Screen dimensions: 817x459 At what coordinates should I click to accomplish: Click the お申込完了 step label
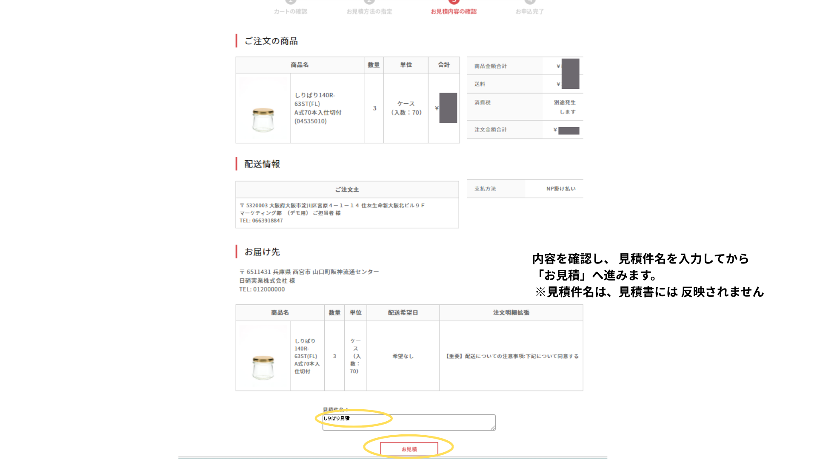click(529, 11)
